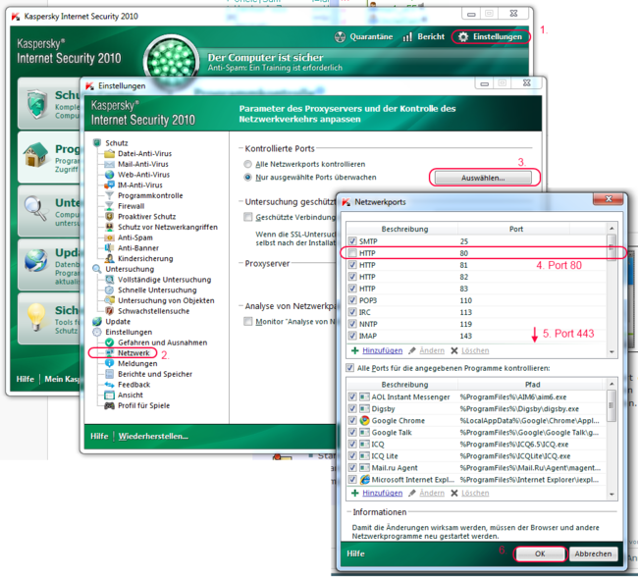This screenshot has height=580, width=638.
Task: Click the Anti-Banner icon
Action: point(109,248)
